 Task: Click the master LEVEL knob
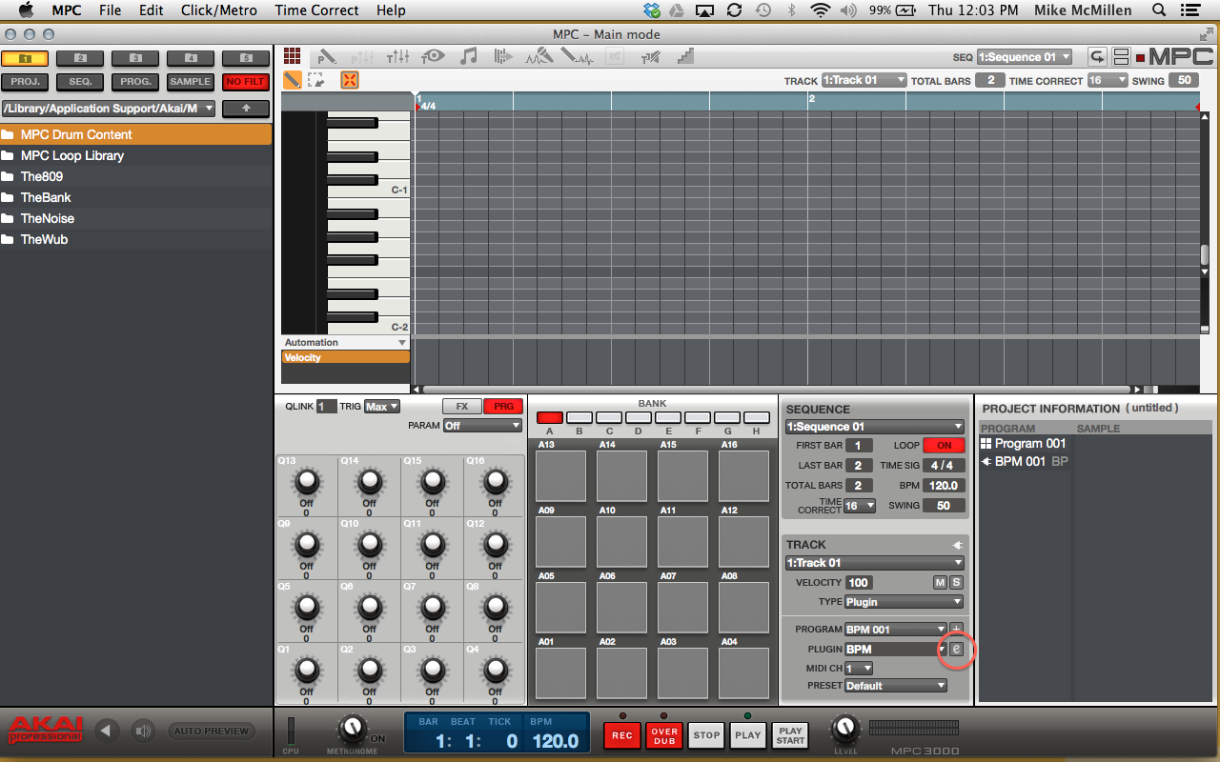click(844, 730)
